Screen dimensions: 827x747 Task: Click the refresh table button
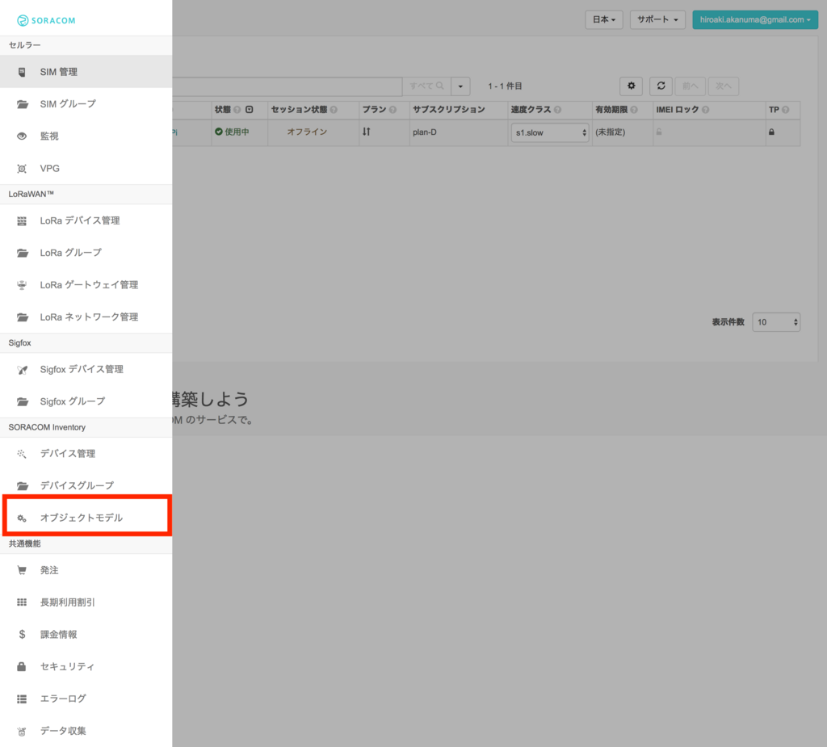[661, 86]
